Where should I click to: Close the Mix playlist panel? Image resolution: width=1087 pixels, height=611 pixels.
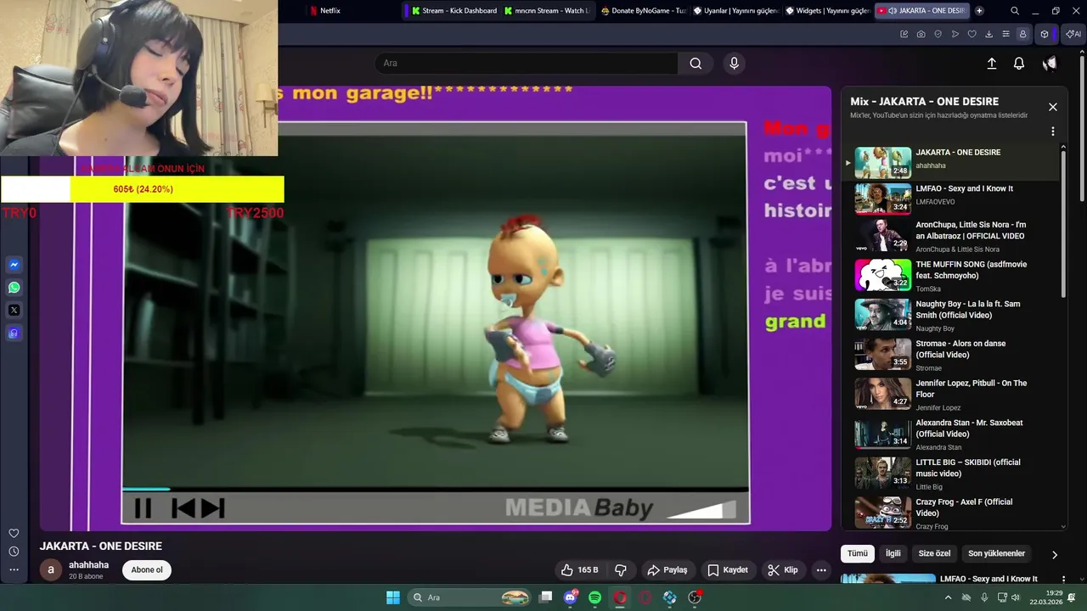coord(1053,107)
